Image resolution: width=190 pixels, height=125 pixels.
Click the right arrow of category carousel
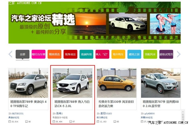179,54
